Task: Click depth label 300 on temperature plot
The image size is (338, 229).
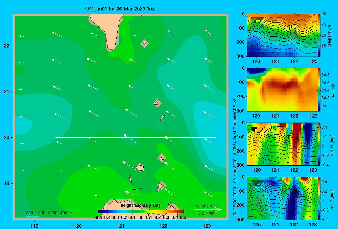Action: click(241, 56)
